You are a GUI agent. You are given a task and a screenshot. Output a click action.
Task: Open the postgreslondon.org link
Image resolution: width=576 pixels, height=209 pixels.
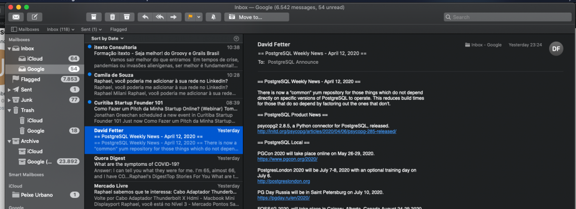click(x=284, y=181)
